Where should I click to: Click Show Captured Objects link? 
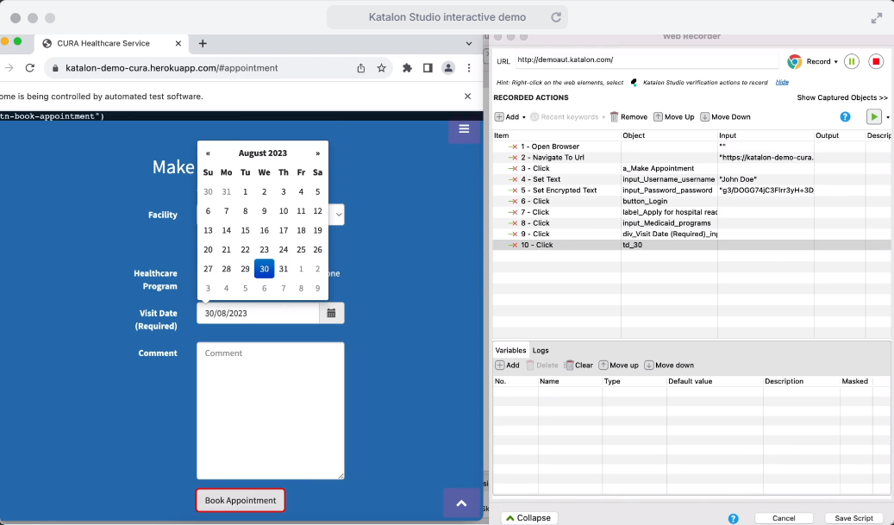pos(841,98)
